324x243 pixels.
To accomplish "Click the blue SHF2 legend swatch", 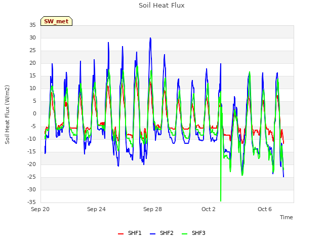I will 152,234.
